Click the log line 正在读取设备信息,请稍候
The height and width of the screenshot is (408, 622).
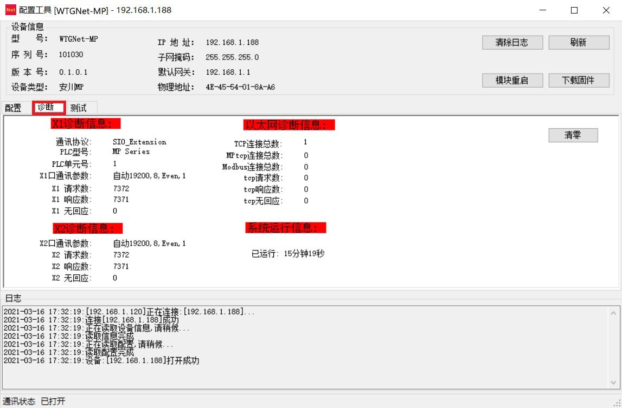tap(97, 328)
